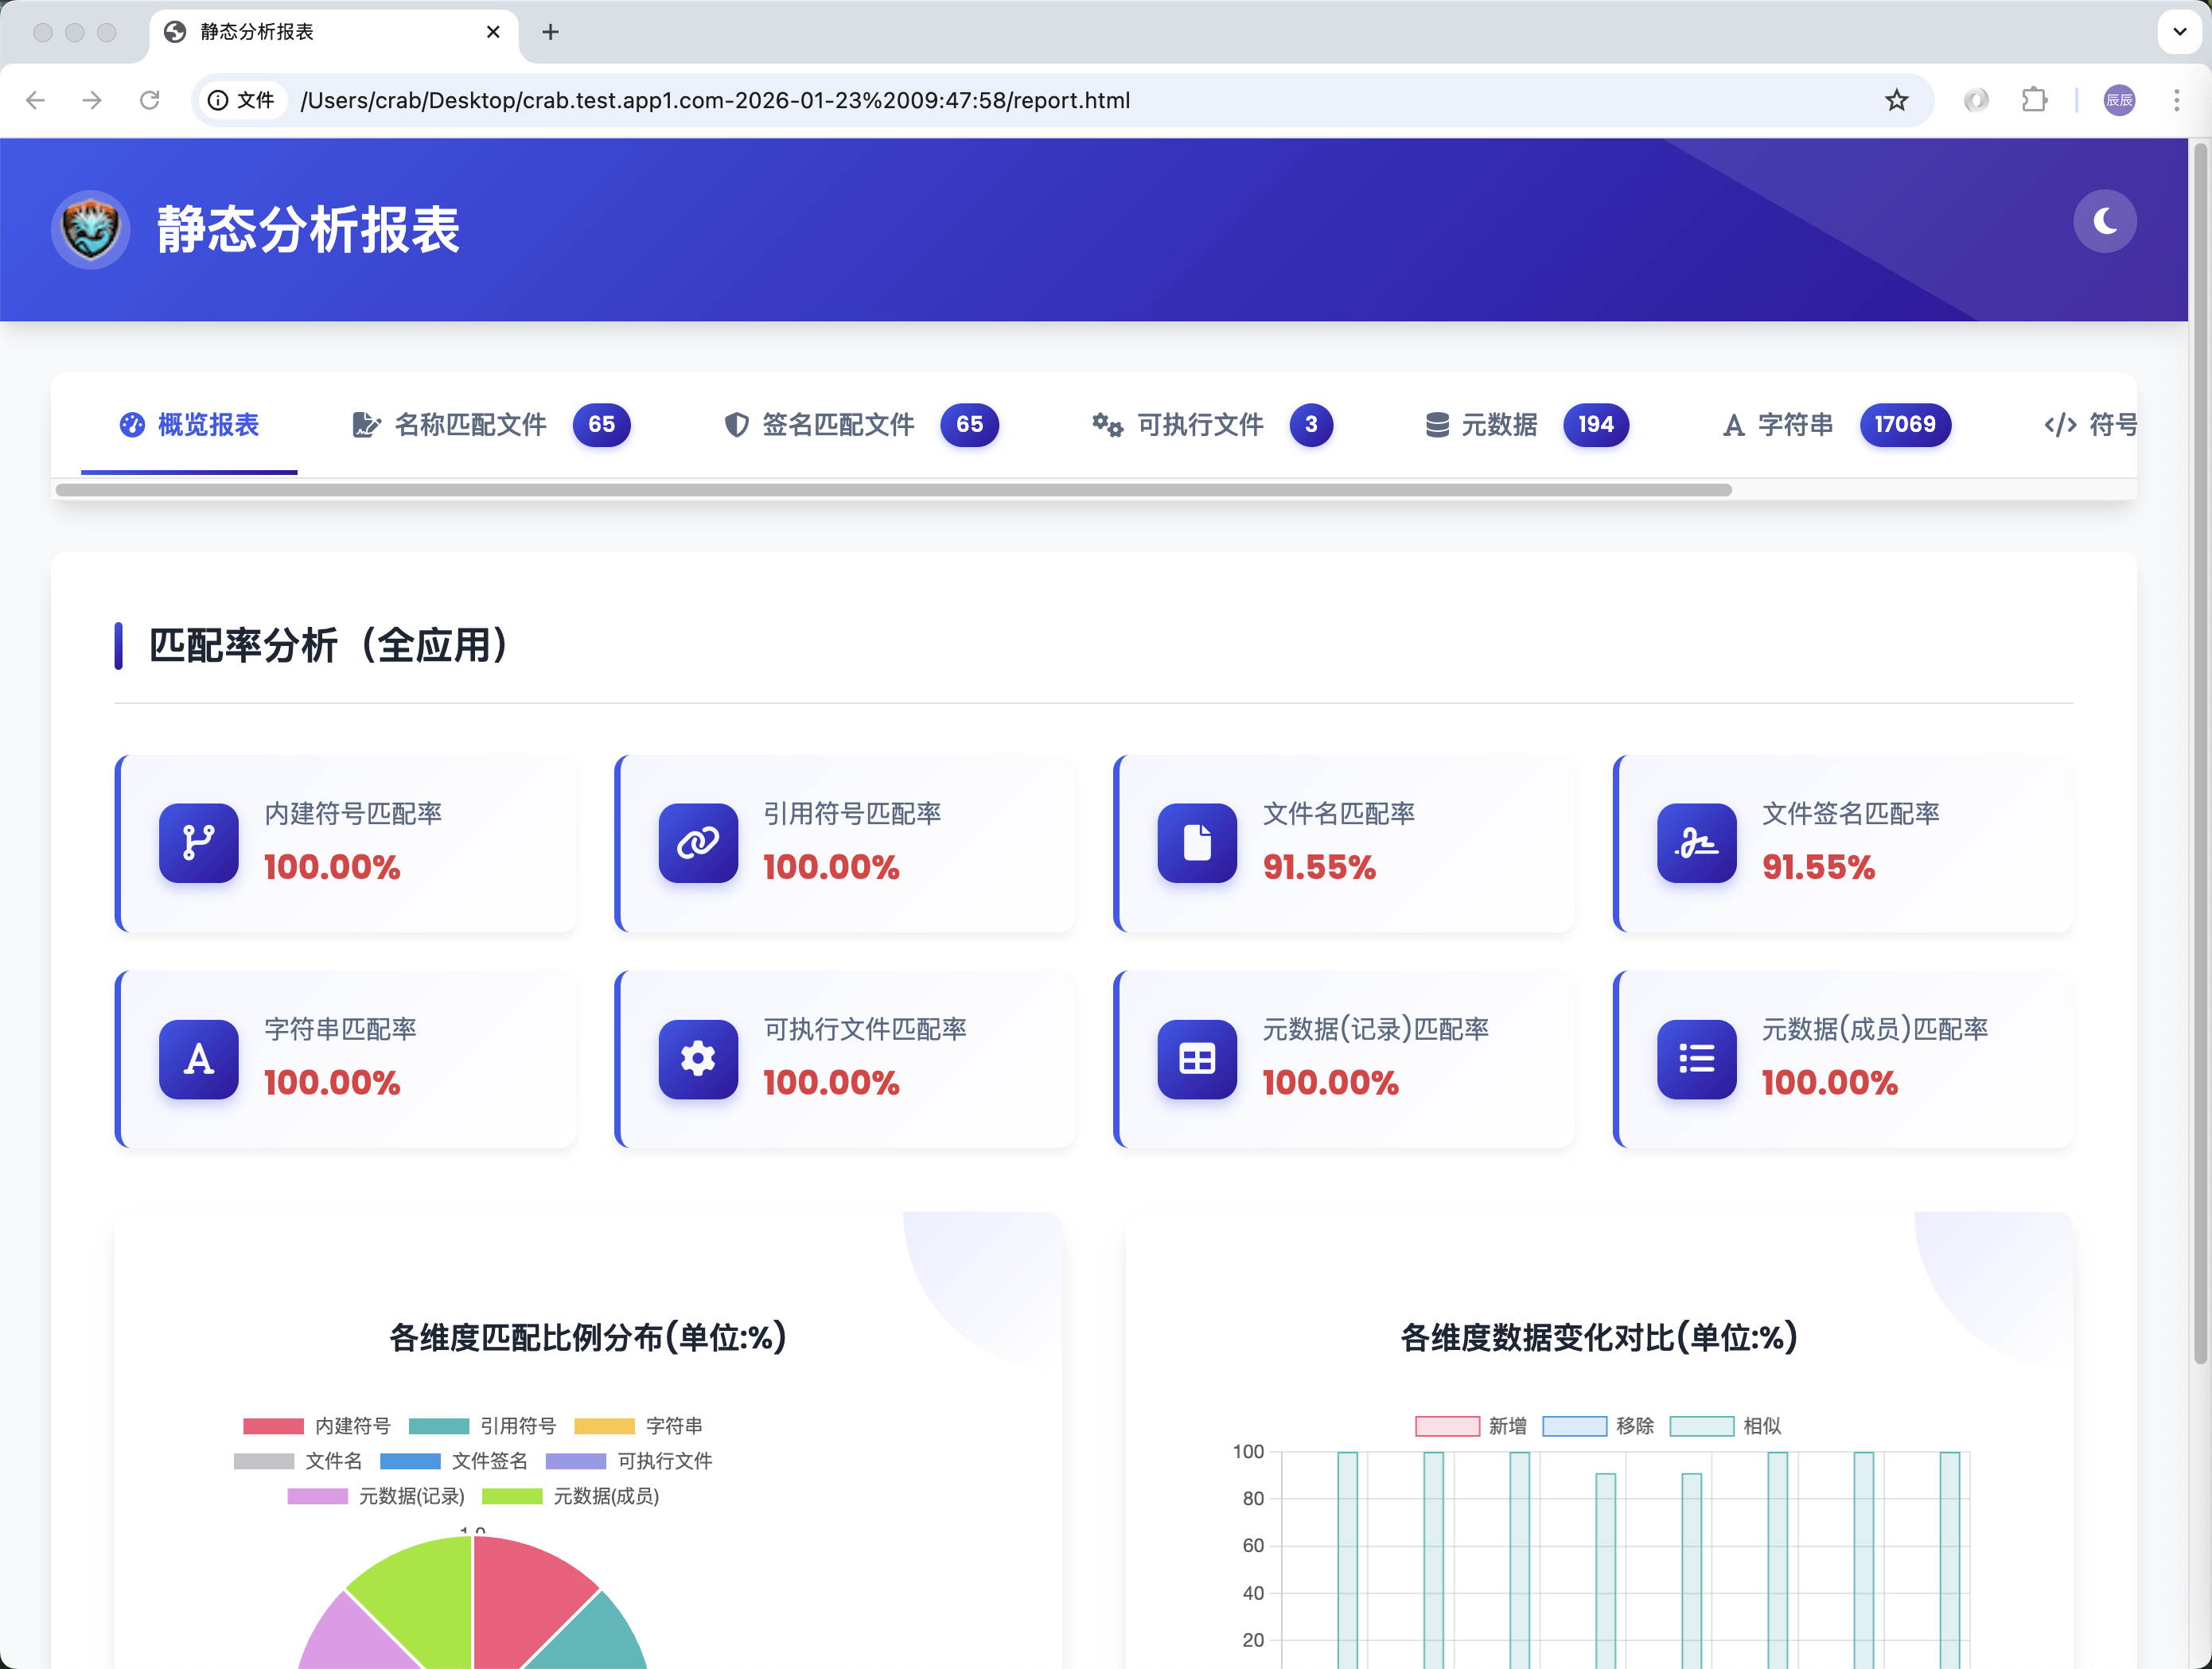Click the dragon logo in the header
The height and width of the screenshot is (1669, 2212).
click(x=90, y=230)
